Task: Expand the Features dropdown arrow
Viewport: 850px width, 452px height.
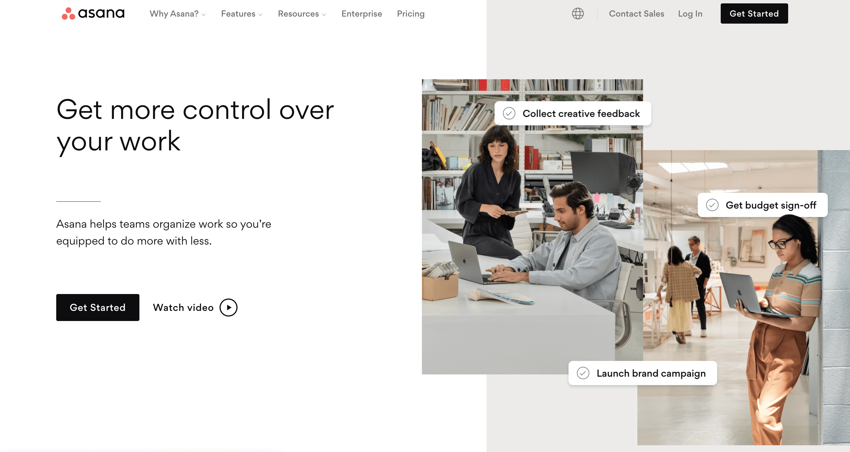Action: (260, 15)
